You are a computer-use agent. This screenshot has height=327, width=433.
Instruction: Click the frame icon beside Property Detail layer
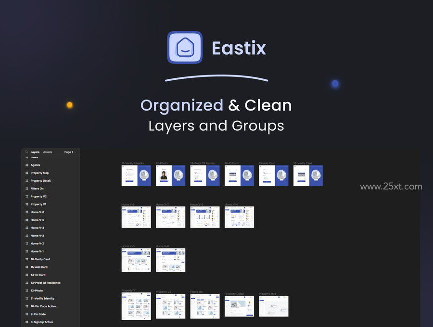[x=27, y=181]
